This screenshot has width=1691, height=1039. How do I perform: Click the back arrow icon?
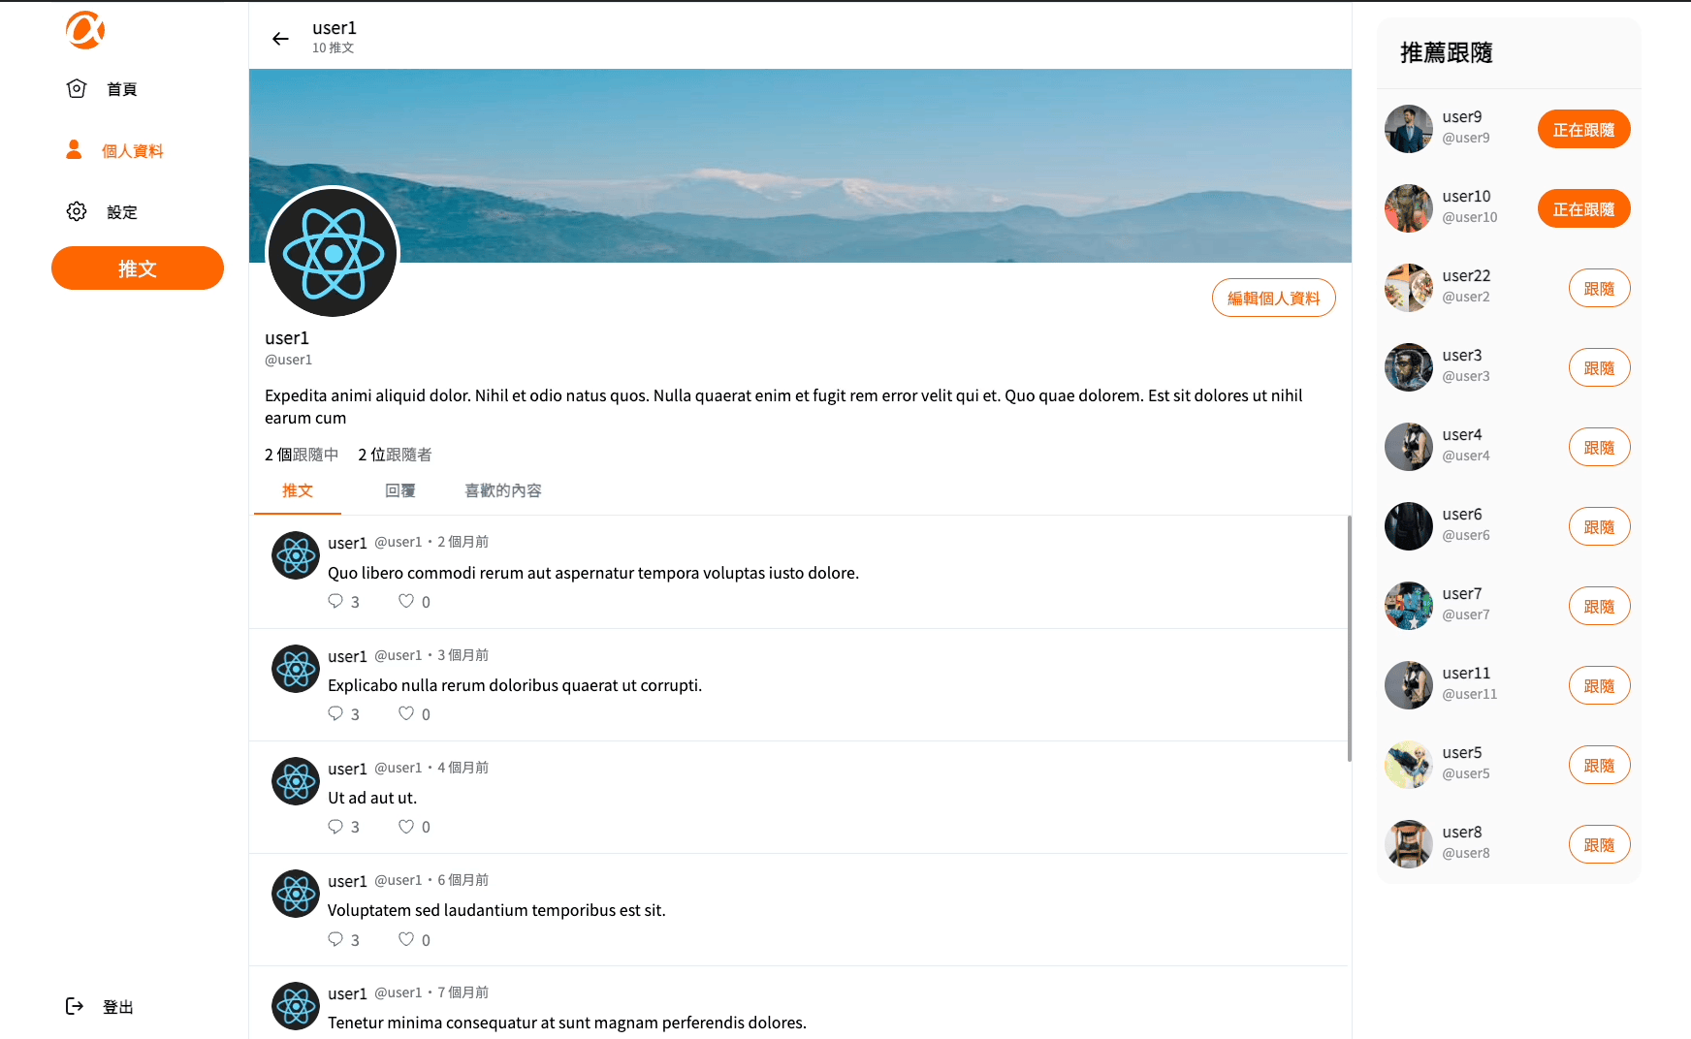tap(280, 39)
